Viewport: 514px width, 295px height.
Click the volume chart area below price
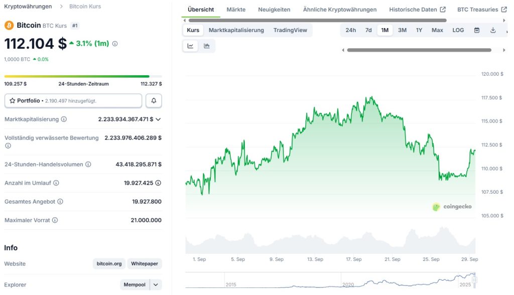(x=330, y=240)
